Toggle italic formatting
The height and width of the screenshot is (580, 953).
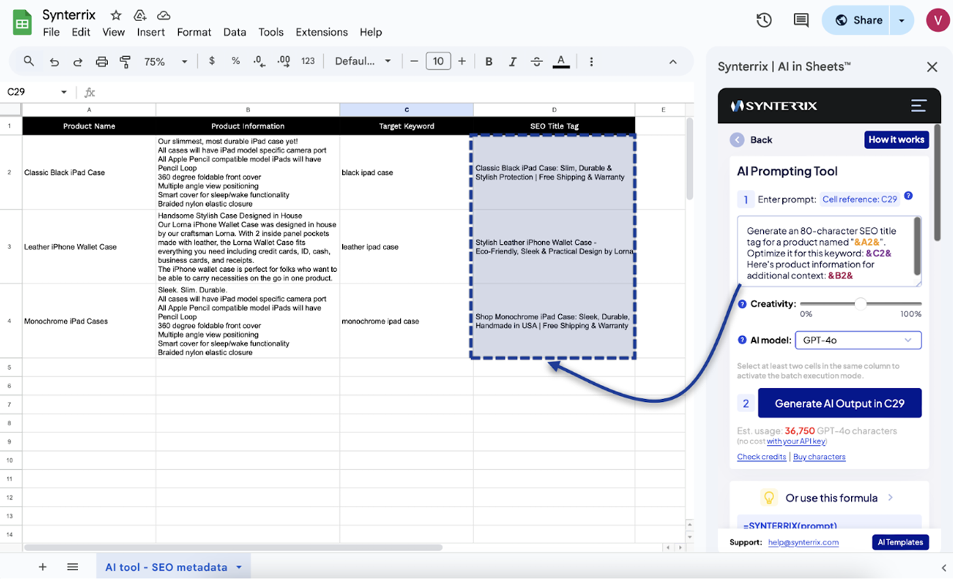[512, 62]
